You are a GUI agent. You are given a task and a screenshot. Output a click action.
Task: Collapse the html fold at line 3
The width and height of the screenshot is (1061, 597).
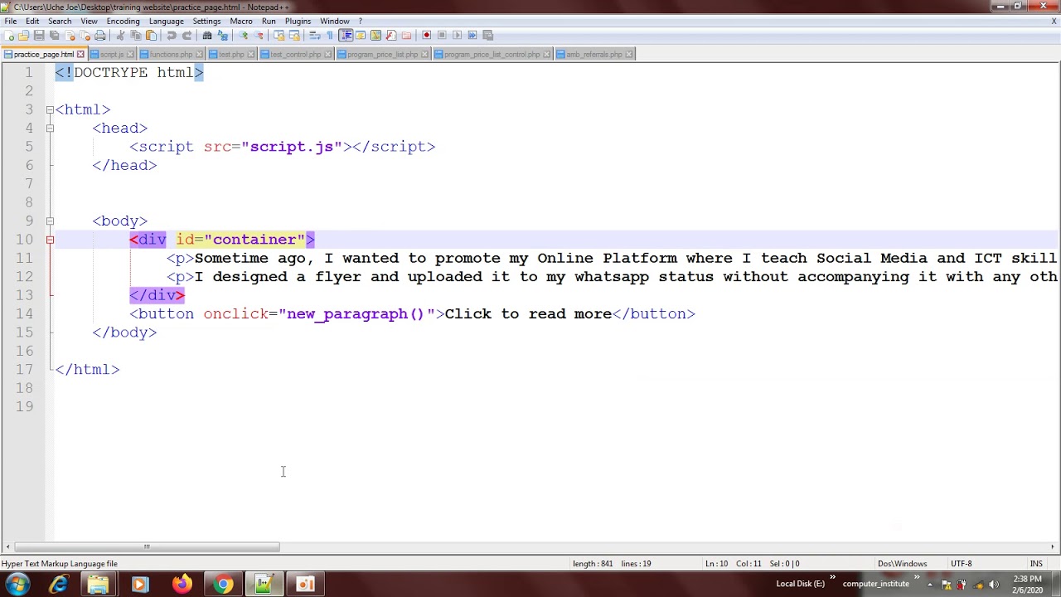tap(50, 109)
